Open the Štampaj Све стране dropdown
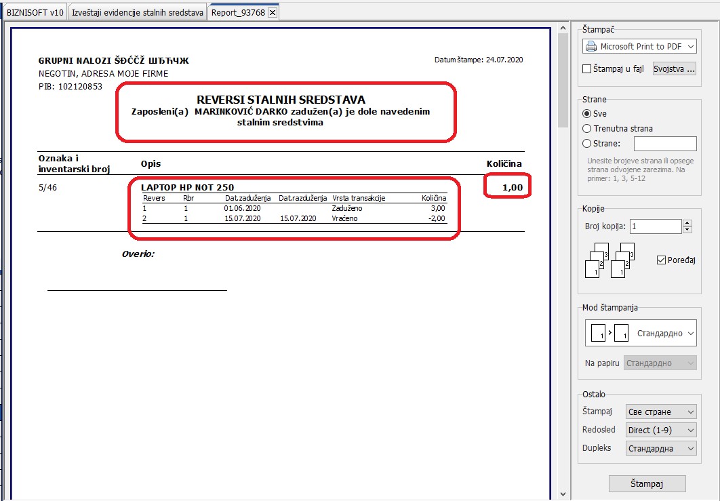 [661, 412]
